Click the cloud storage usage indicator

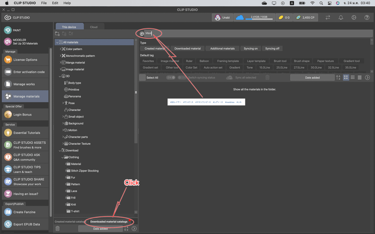pyautogui.click(x=254, y=18)
